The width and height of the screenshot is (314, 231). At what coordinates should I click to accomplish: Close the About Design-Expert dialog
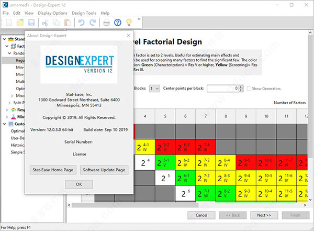pyautogui.click(x=129, y=36)
